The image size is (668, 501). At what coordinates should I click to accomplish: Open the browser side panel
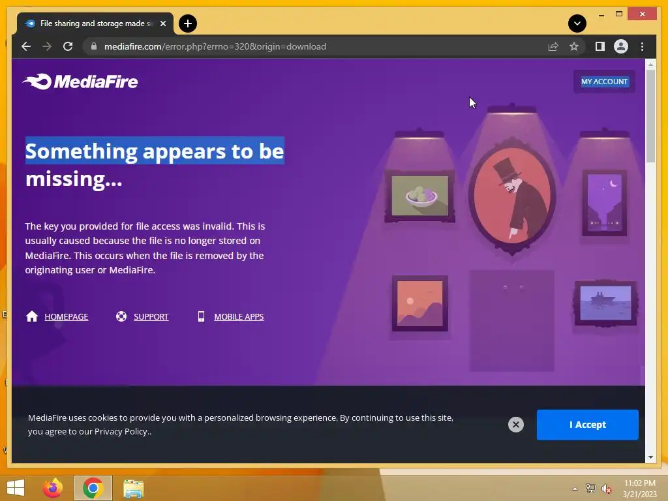coord(600,46)
